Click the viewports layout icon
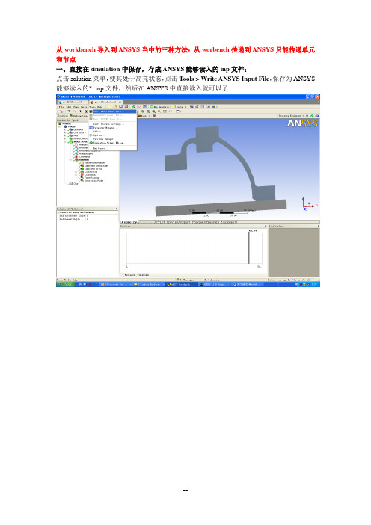 pos(178,111)
